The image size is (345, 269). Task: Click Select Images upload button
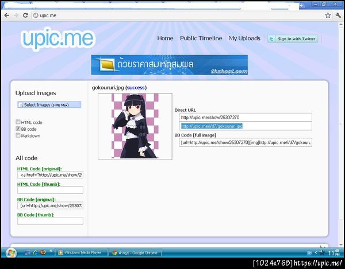click(x=49, y=105)
